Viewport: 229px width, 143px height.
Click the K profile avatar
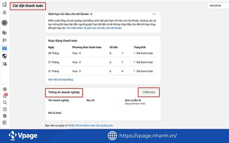coord(4,23)
